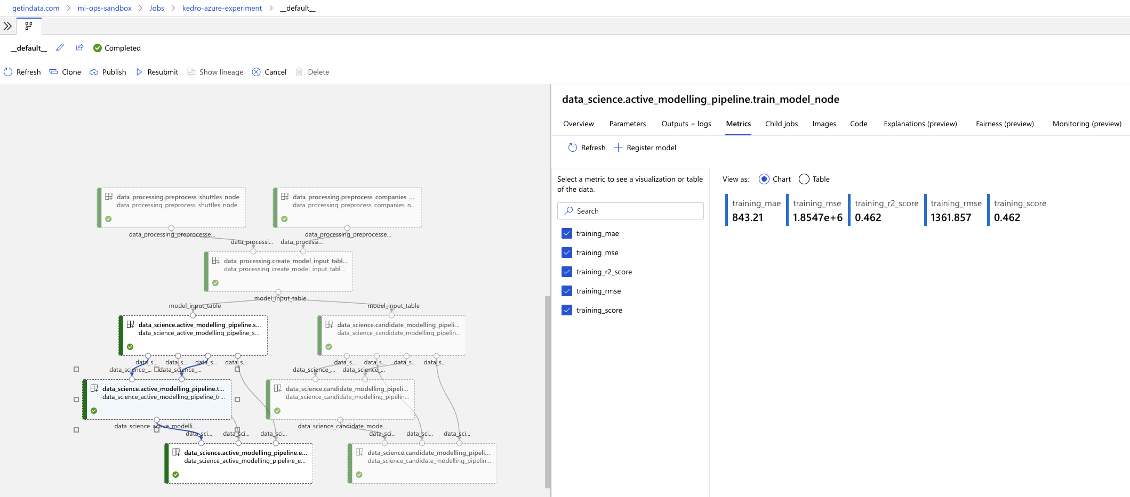Click the Cancel circle-x icon
Image resolution: width=1130 pixels, height=497 pixels.
pyautogui.click(x=257, y=72)
